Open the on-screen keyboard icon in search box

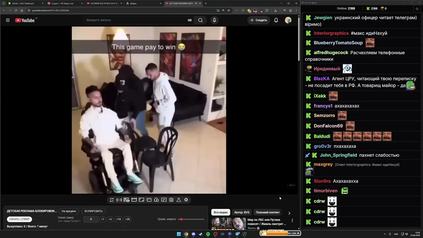click(x=190, y=20)
